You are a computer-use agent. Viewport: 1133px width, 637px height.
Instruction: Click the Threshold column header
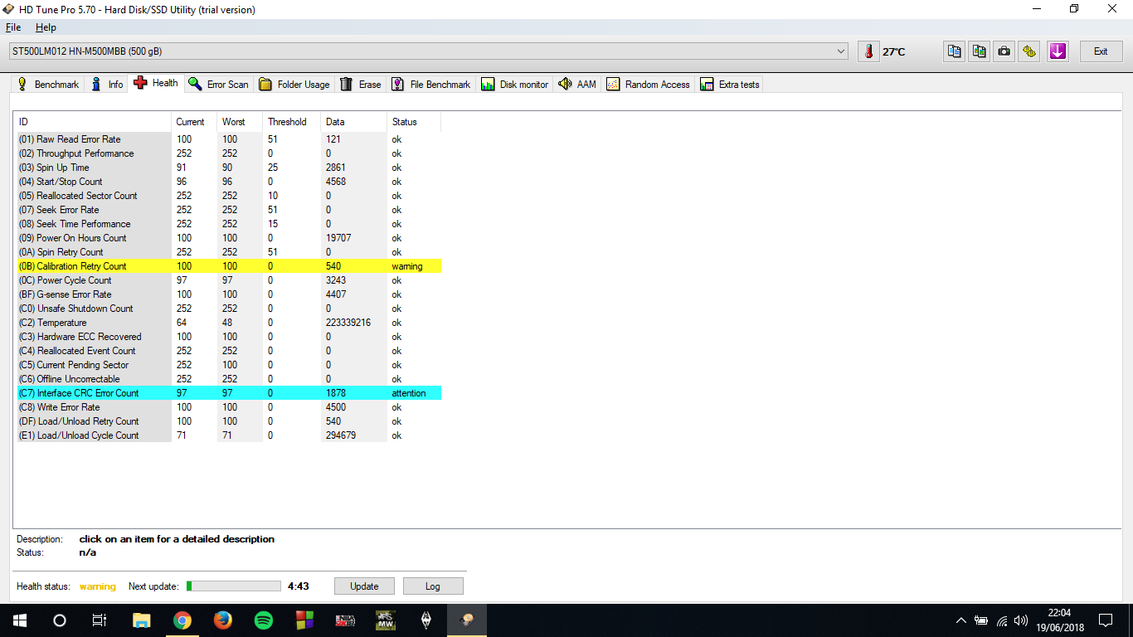click(292, 122)
